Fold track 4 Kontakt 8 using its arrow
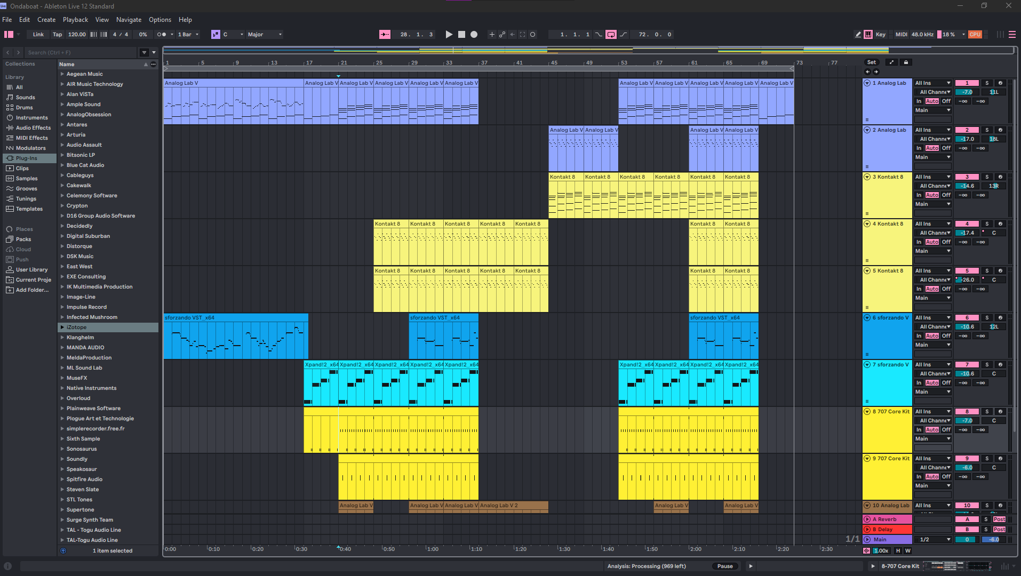The width and height of the screenshot is (1021, 576). tap(867, 224)
